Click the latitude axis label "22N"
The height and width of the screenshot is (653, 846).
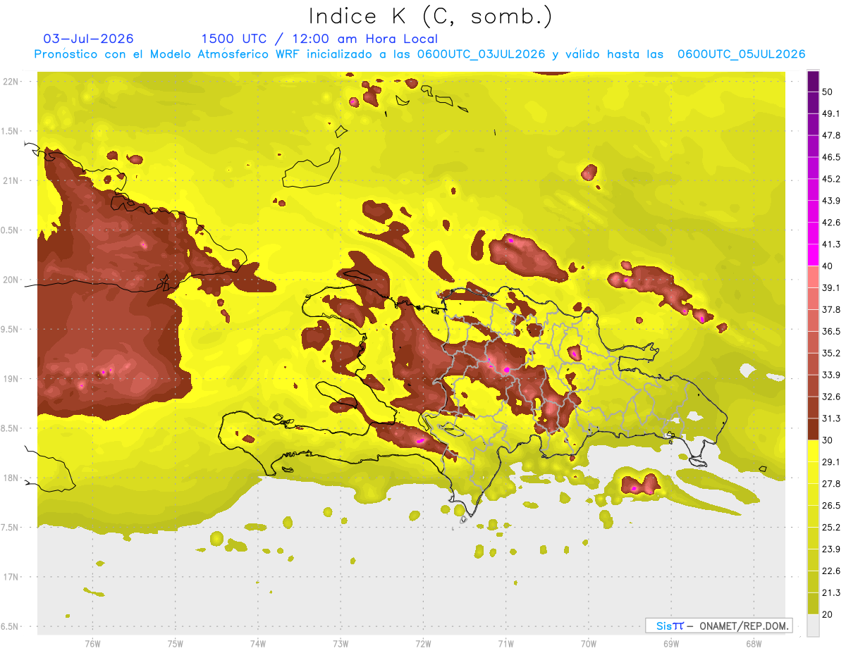12,81
